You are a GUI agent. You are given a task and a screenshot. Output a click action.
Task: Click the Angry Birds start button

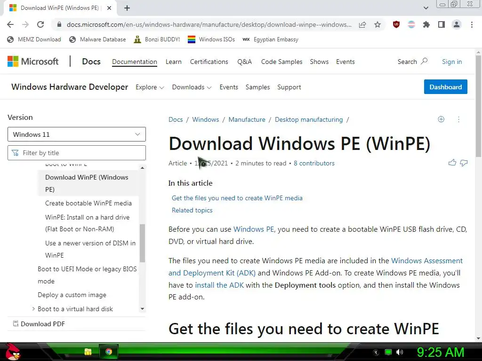pyautogui.click(x=13, y=352)
